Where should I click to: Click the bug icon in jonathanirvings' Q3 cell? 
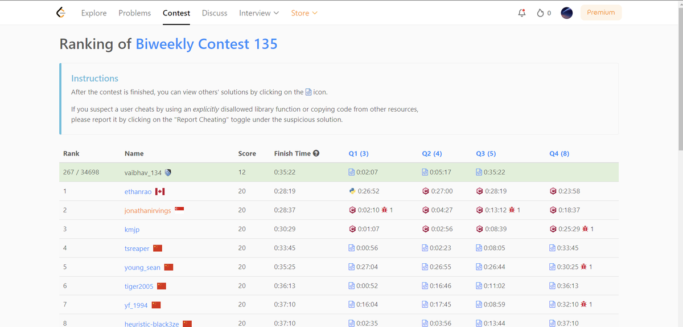[x=512, y=210]
